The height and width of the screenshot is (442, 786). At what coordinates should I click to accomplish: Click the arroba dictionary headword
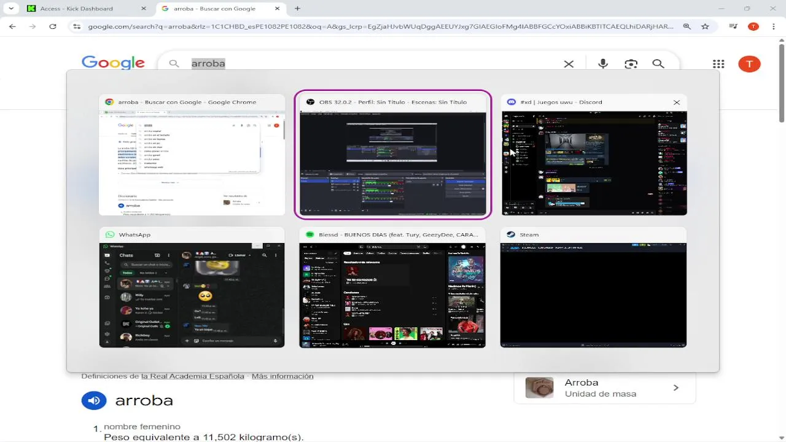[144, 401]
